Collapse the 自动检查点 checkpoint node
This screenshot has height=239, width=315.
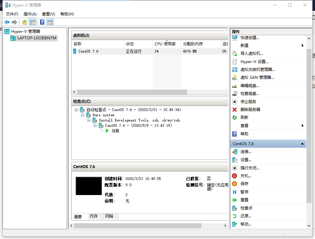76,110
